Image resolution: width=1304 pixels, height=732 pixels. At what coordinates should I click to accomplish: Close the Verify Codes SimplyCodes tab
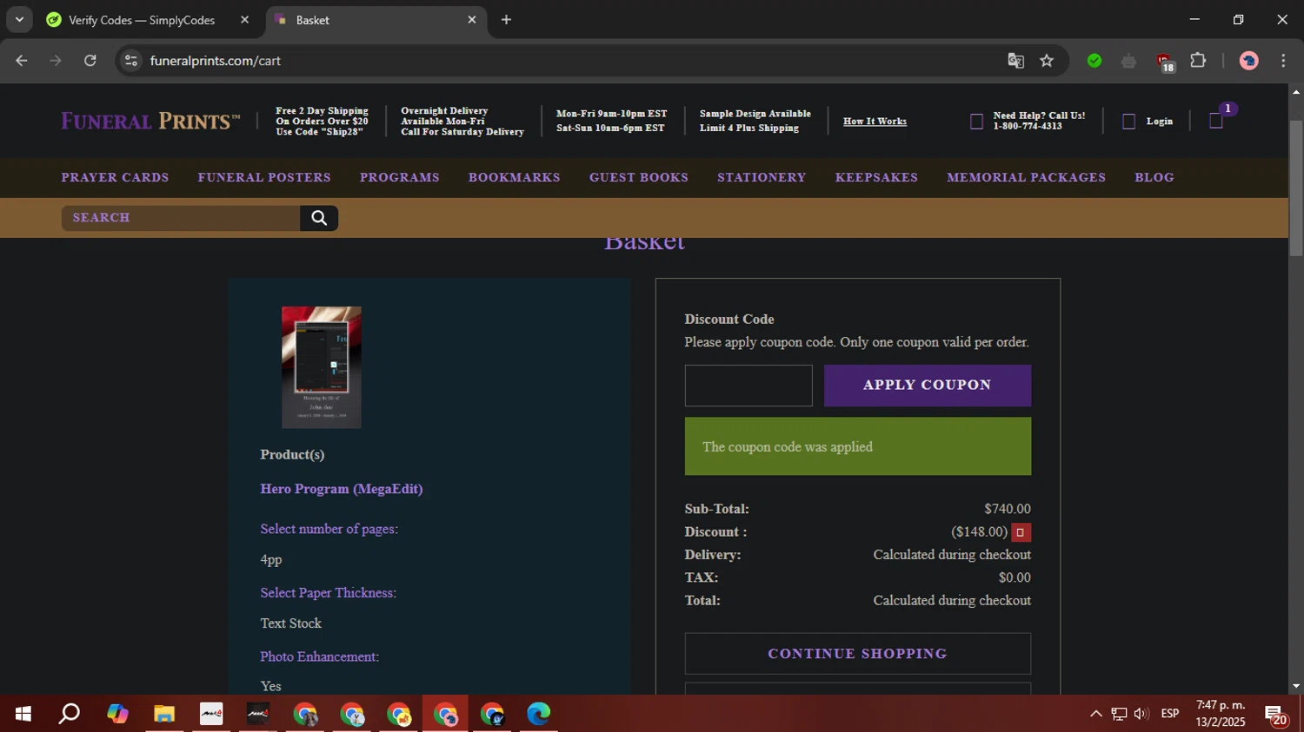[x=244, y=20]
